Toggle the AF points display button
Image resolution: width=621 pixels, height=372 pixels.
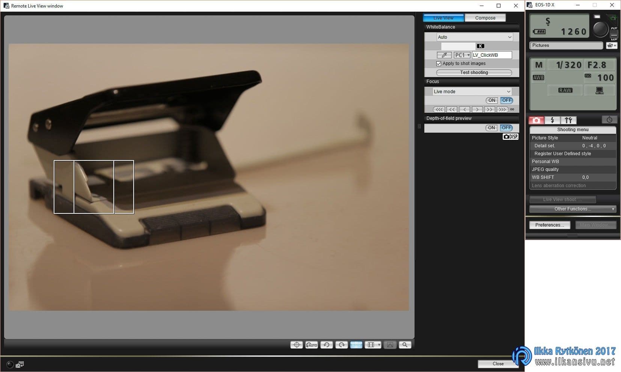click(x=356, y=345)
